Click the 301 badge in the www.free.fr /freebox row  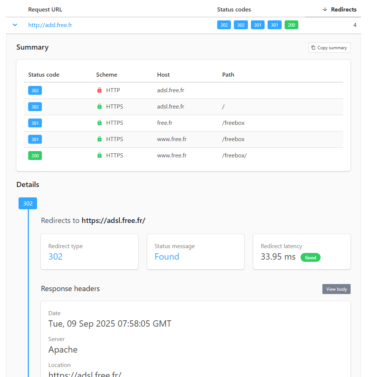pos(35,140)
